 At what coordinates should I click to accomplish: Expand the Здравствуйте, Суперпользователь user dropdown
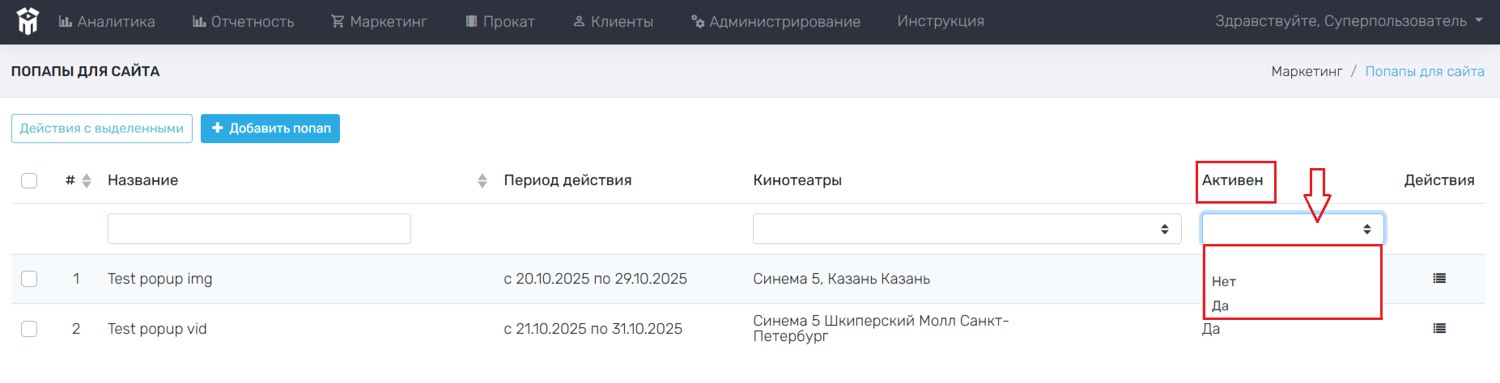pos(1349,21)
